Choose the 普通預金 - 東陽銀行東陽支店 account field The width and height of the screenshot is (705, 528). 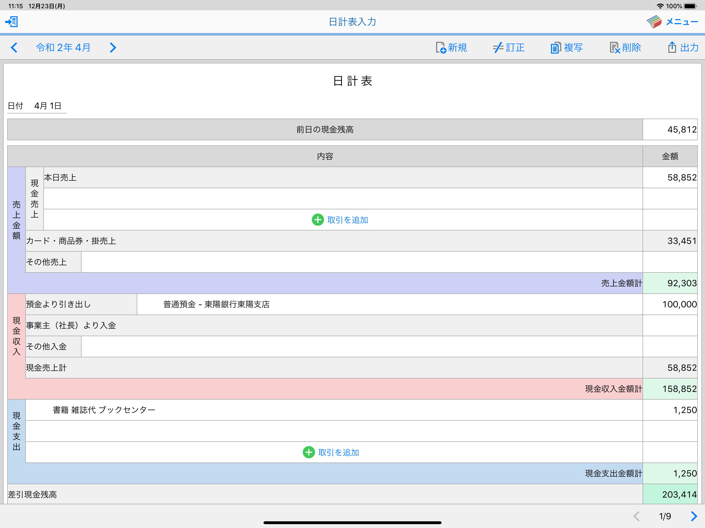click(390, 304)
